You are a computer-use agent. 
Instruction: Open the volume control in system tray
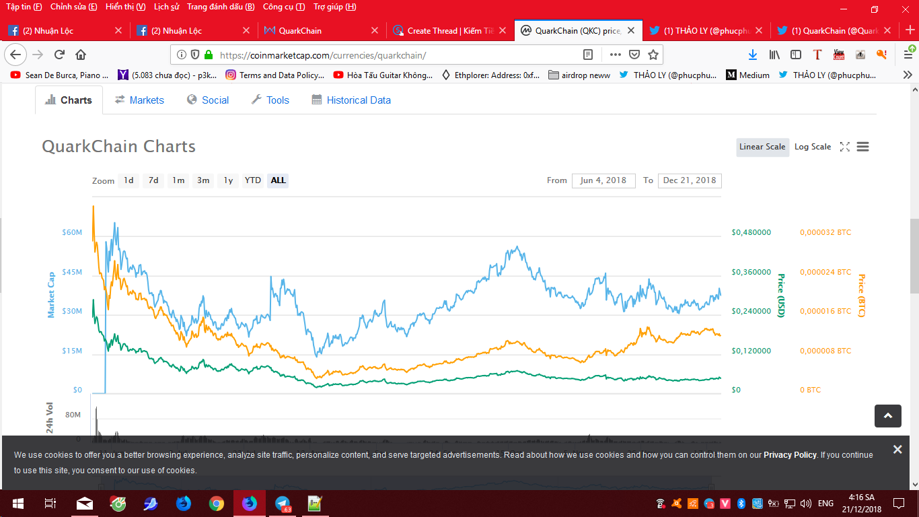tap(805, 504)
